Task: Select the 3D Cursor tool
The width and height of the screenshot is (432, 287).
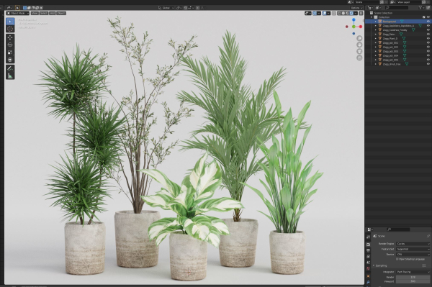Action: pos(10,29)
